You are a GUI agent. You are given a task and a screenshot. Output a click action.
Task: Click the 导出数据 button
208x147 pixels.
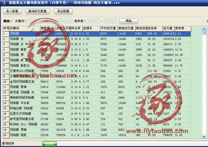(63, 11)
